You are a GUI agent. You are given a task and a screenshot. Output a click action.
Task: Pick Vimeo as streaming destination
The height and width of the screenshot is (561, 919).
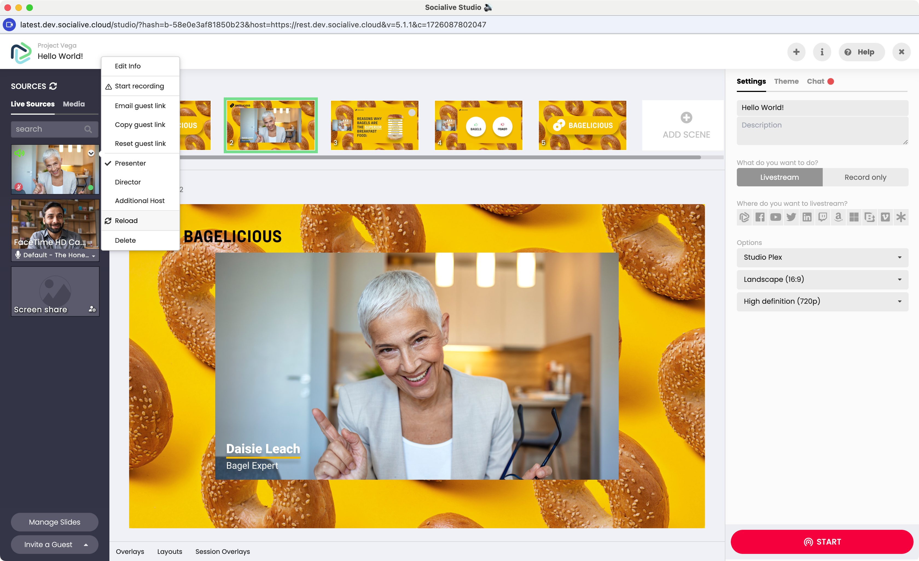(x=885, y=217)
